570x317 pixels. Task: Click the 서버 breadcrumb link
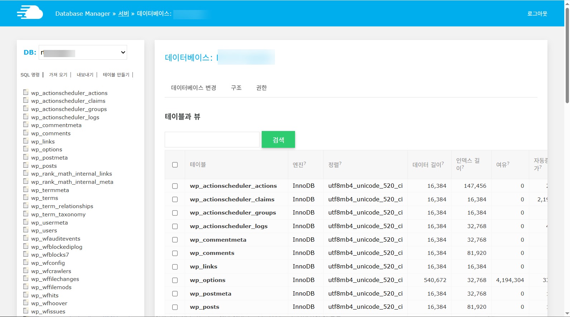(124, 14)
